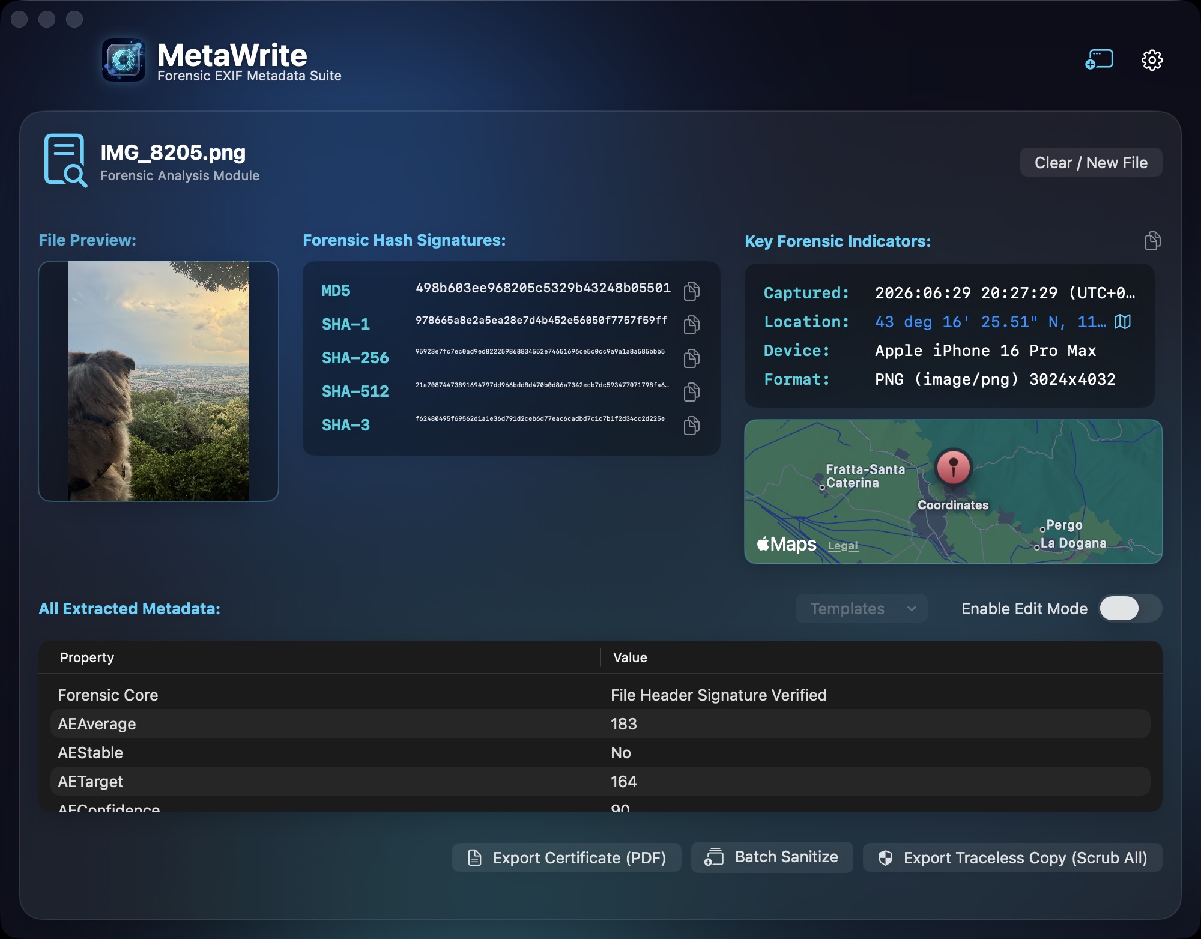Image resolution: width=1201 pixels, height=939 pixels.
Task: Click the red coordinates map pin
Action: (953, 466)
